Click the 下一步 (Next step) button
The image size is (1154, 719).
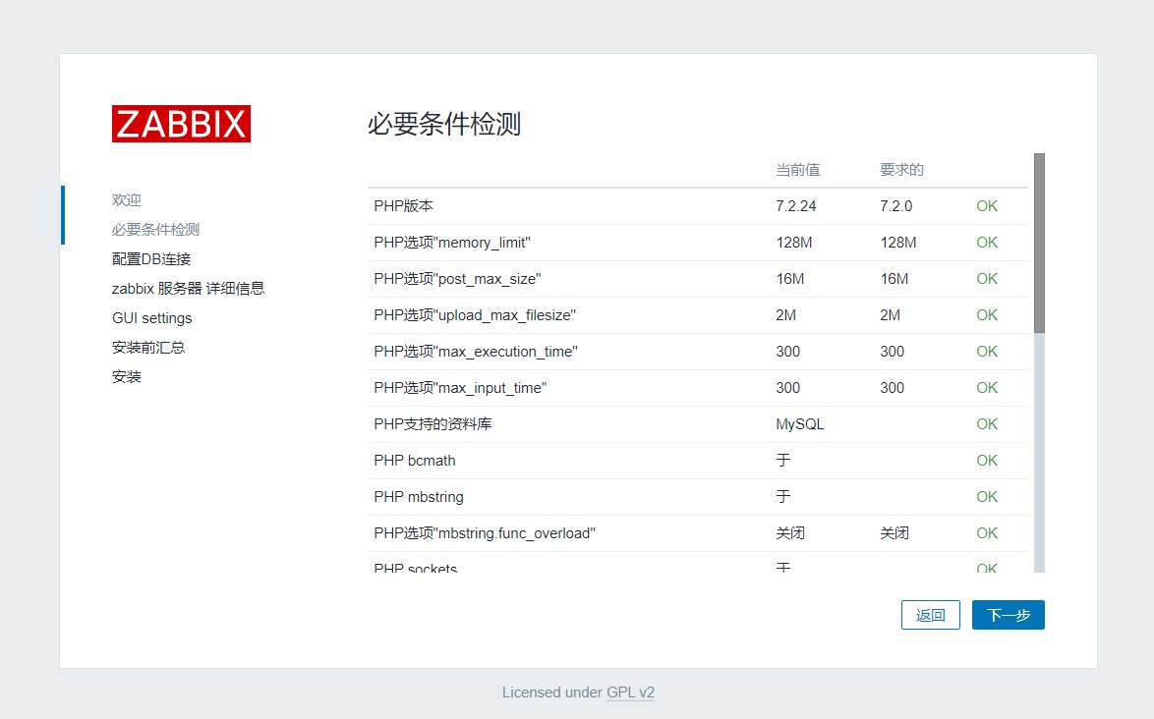[x=1008, y=615]
